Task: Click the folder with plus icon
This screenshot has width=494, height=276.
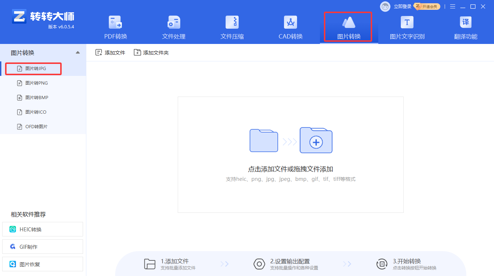Action: coord(316,140)
